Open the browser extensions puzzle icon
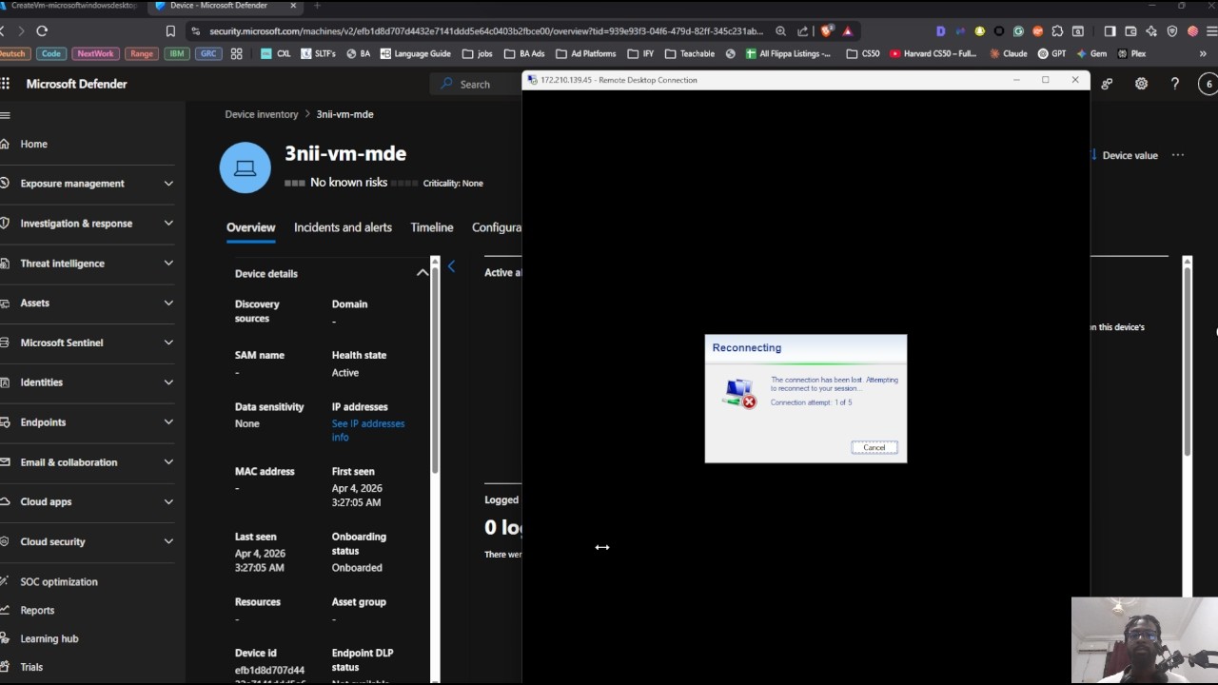The width and height of the screenshot is (1218, 685). [x=1057, y=31]
